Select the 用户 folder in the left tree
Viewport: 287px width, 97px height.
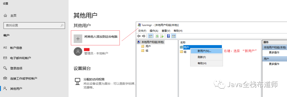click(x=146, y=46)
